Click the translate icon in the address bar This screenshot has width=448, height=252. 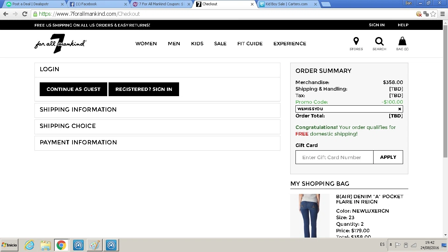pyautogui.click(x=426, y=14)
